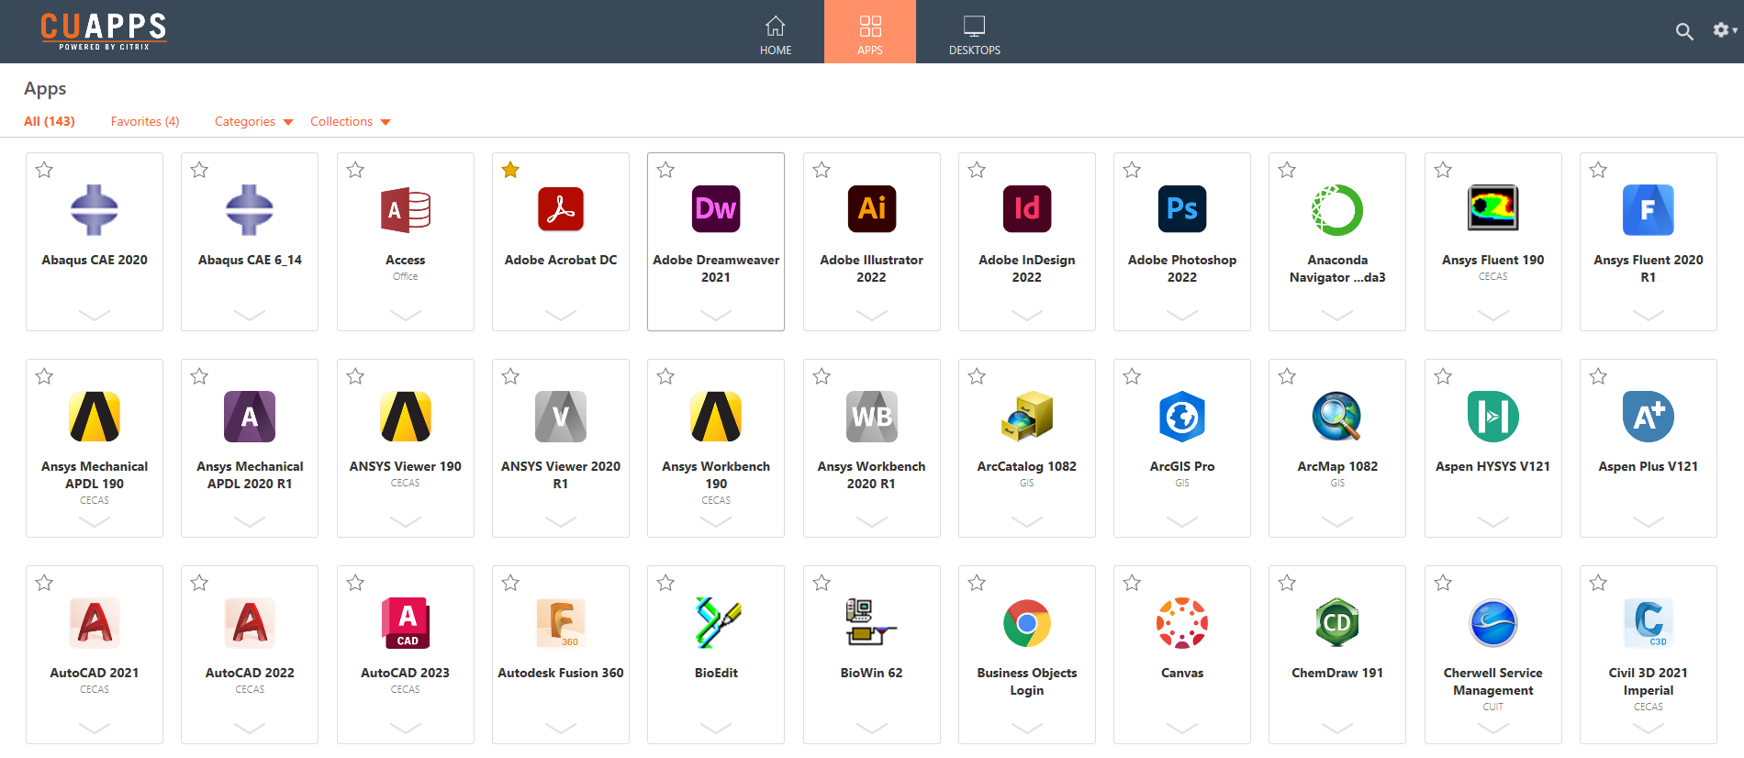Launch the Civil 3D 2021 Imperial icon
The height and width of the screenshot is (758, 1744).
coord(1649,622)
